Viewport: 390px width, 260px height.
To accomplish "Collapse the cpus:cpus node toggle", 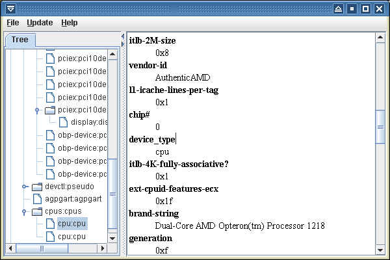I will [x=24, y=212].
